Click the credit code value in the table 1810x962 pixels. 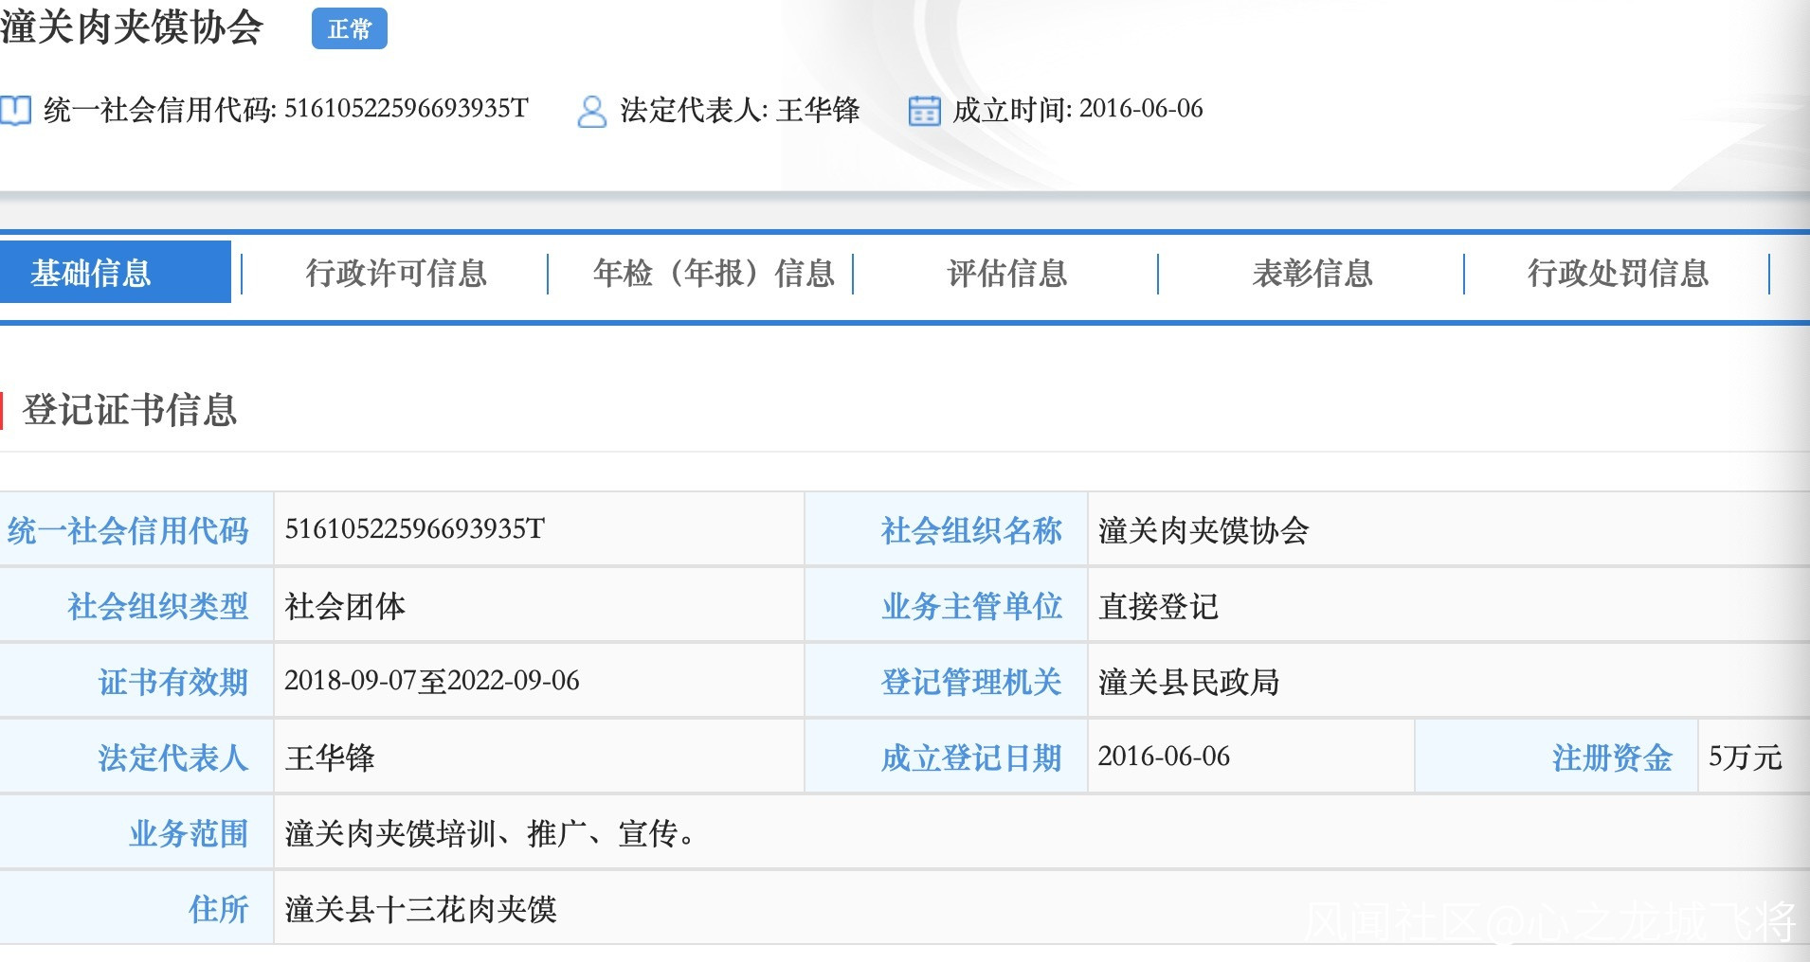(x=415, y=528)
